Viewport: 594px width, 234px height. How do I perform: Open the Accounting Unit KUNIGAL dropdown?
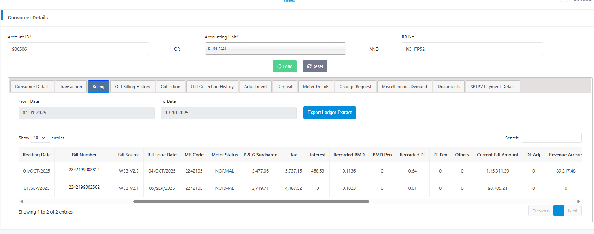pyautogui.click(x=275, y=49)
